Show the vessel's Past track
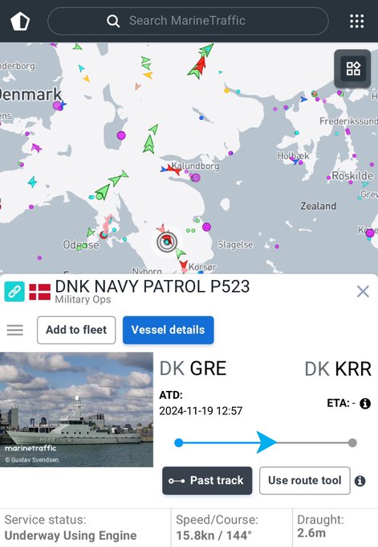Viewport: 378px width, 547px height. pyautogui.click(x=207, y=480)
